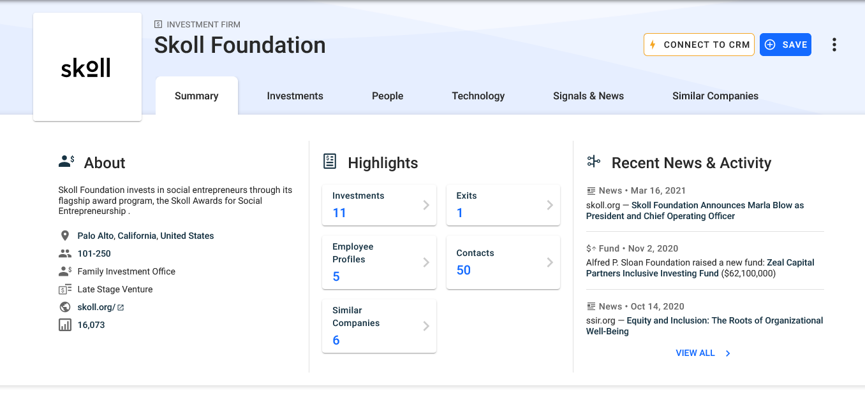Screen dimensions: 865x398
Task: Click the 16,073 rank value
Action: pos(91,325)
